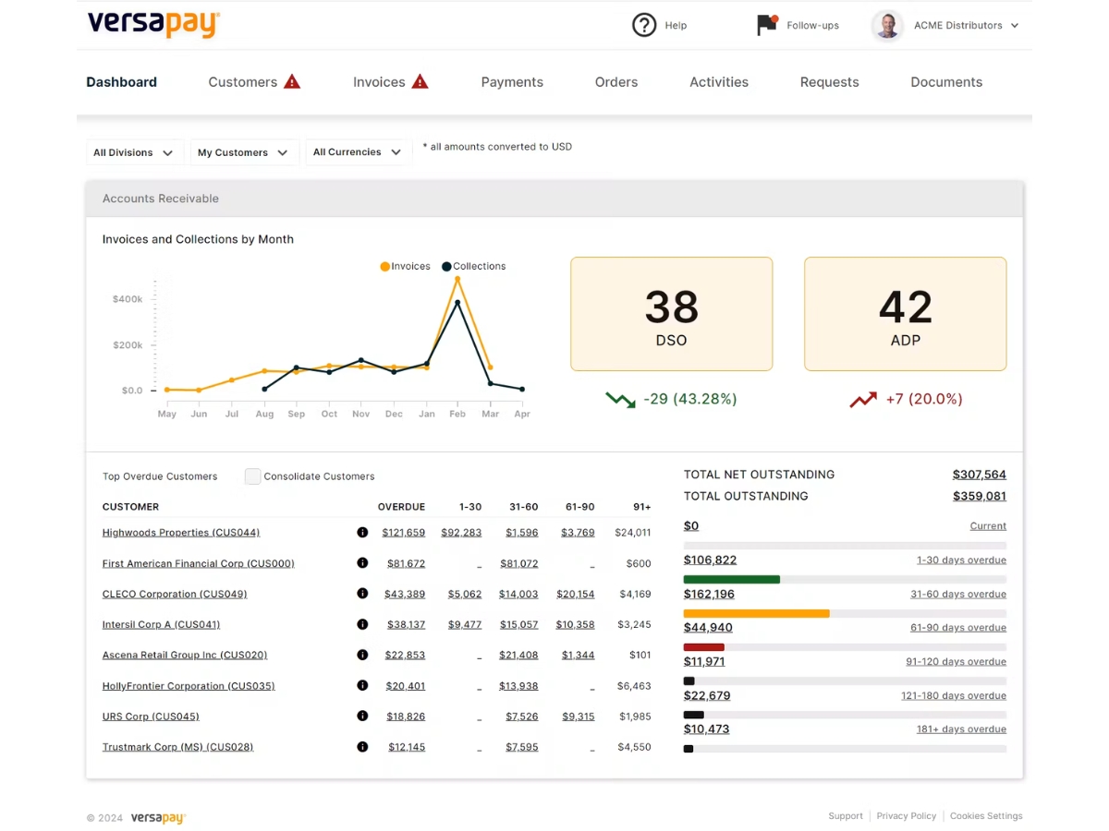Open the $121,659 overdue amount for Highwoods
The width and height of the screenshot is (1109, 831).
point(403,532)
